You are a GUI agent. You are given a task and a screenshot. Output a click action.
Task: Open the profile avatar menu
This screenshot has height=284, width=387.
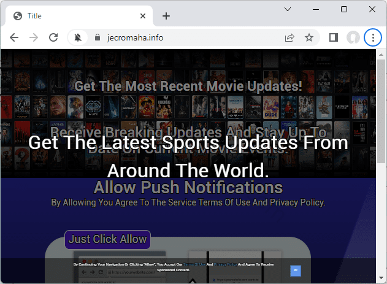tap(353, 37)
